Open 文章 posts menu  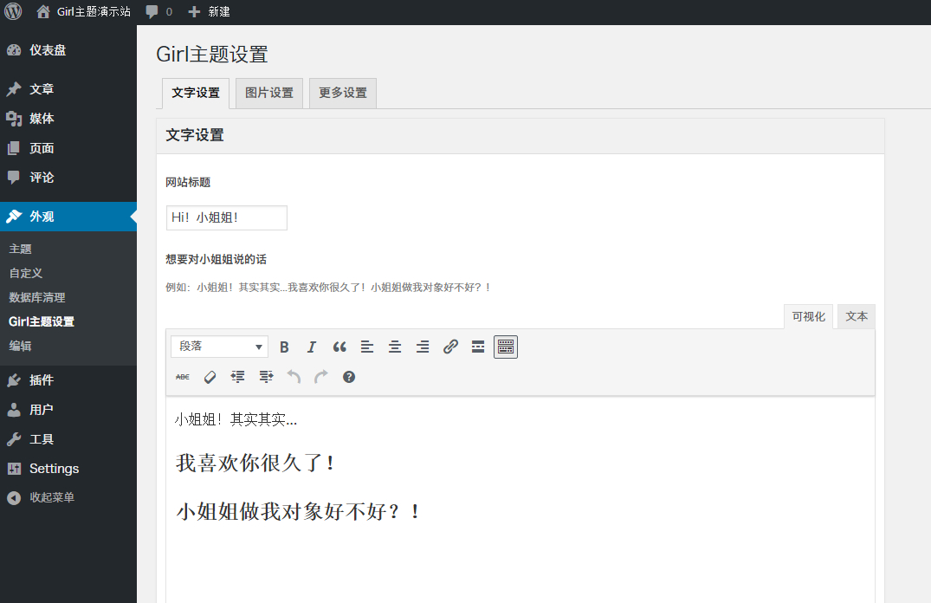click(x=68, y=89)
